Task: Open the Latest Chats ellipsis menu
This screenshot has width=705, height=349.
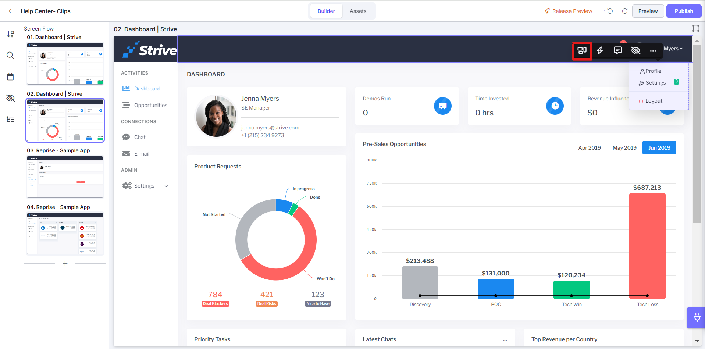Action: pos(505,340)
